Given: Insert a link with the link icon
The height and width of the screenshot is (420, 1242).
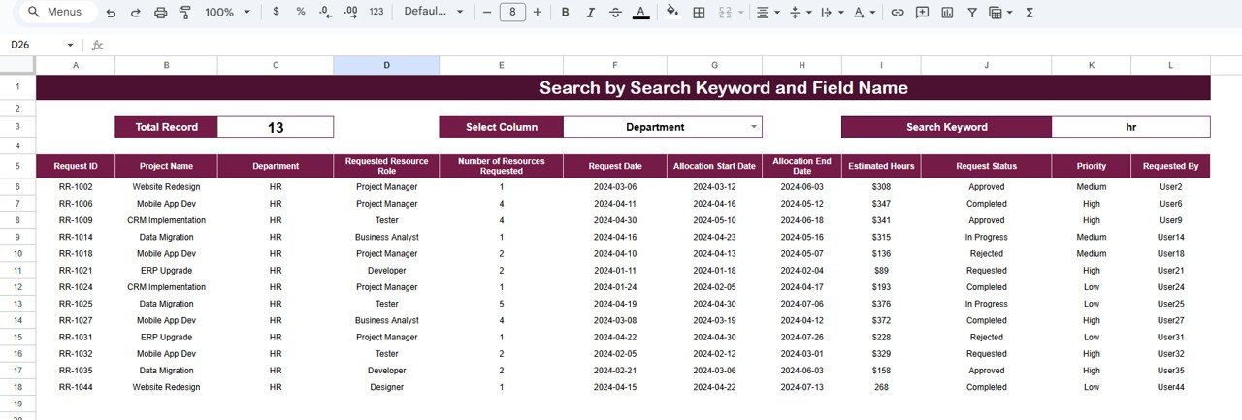Looking at the screenshot, I should [x=898, y=13].
